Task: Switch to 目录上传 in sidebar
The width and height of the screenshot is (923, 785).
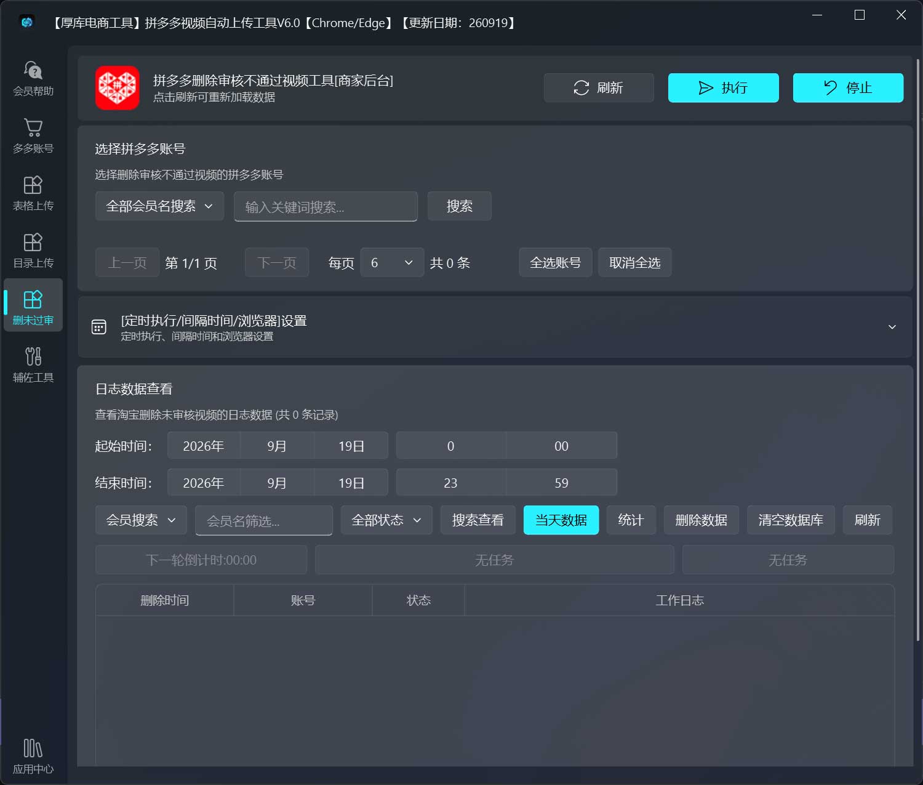Action: pyautogui.click(x=33, y=250)
